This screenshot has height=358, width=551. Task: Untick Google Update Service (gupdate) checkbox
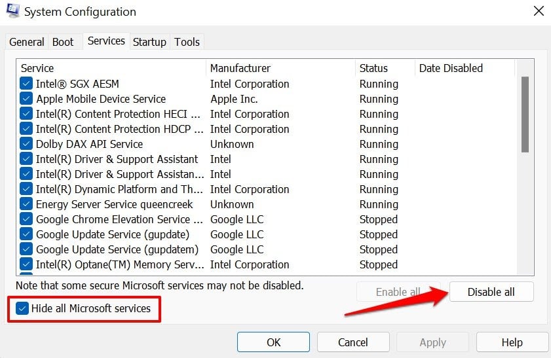[x=26, y=234]
